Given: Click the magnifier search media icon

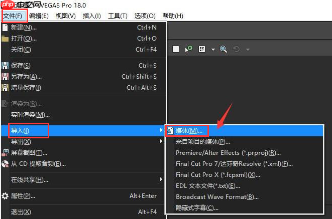Looking at the screenshot, I should [224, 49].
